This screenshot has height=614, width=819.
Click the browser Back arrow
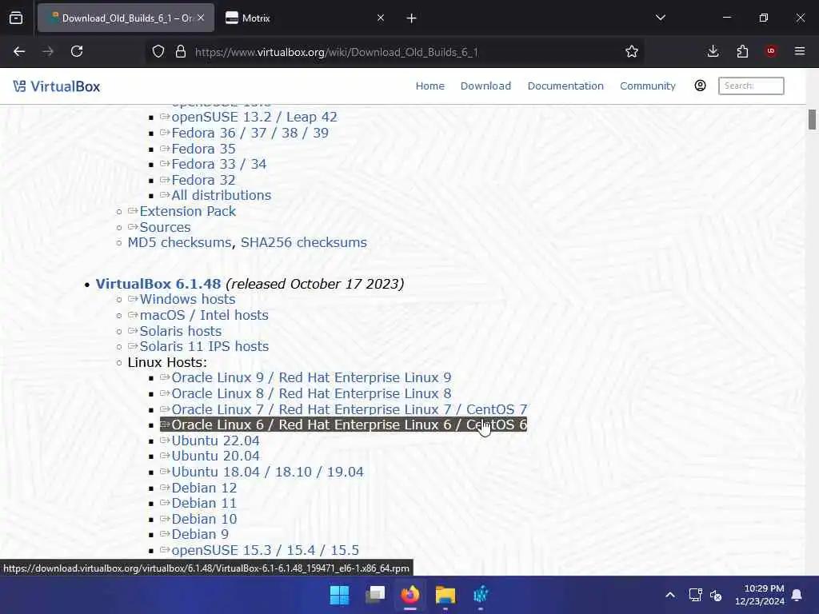(19, 51)
